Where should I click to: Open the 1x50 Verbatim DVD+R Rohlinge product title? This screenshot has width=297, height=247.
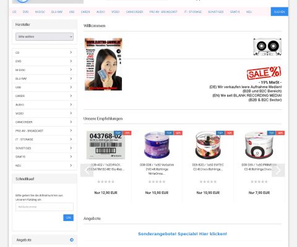pyautogui.click(x=157, y=169)
